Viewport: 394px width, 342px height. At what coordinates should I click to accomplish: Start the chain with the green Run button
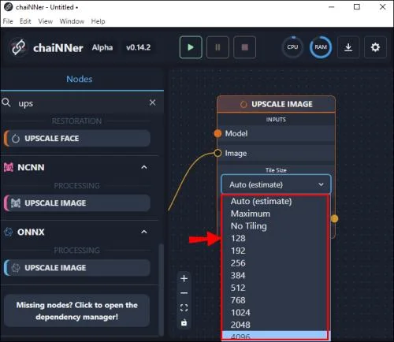point(191,47)
